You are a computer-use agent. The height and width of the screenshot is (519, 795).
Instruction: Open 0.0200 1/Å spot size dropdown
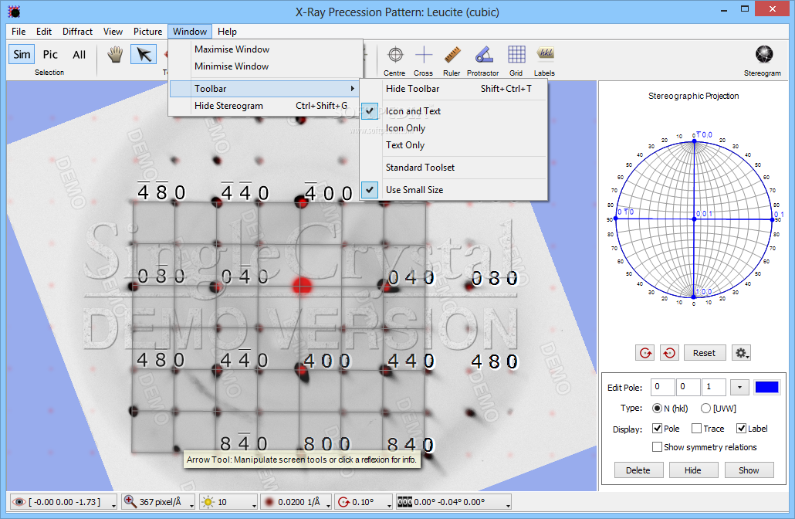(x=329, y=504)
